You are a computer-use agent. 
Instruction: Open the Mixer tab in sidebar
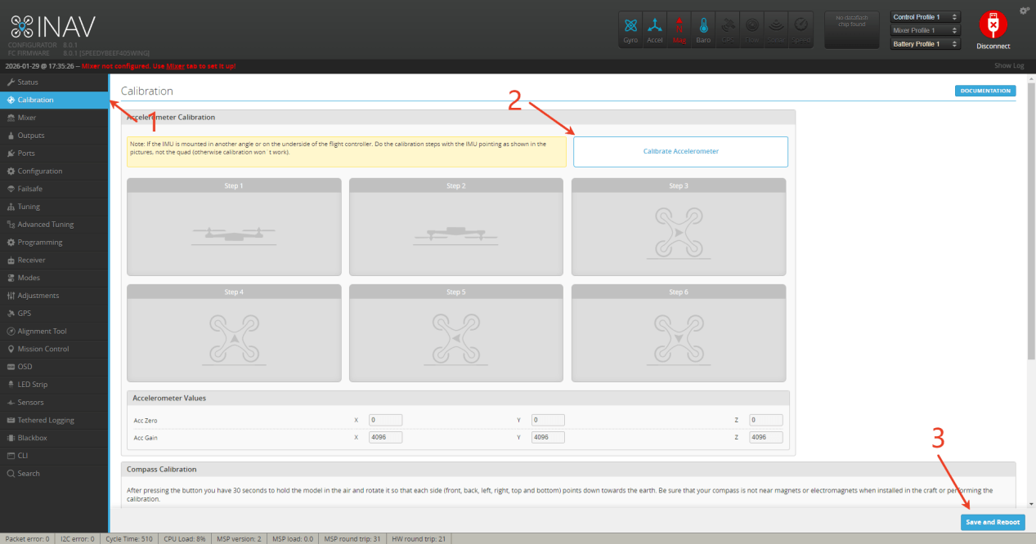[27, 118]
